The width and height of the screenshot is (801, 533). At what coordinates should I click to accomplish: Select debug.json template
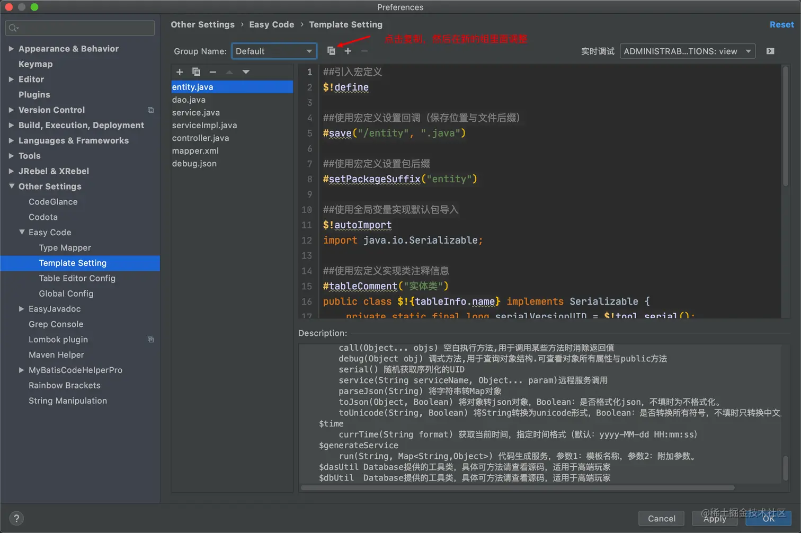pyautogui.click(x=232, y=163)
